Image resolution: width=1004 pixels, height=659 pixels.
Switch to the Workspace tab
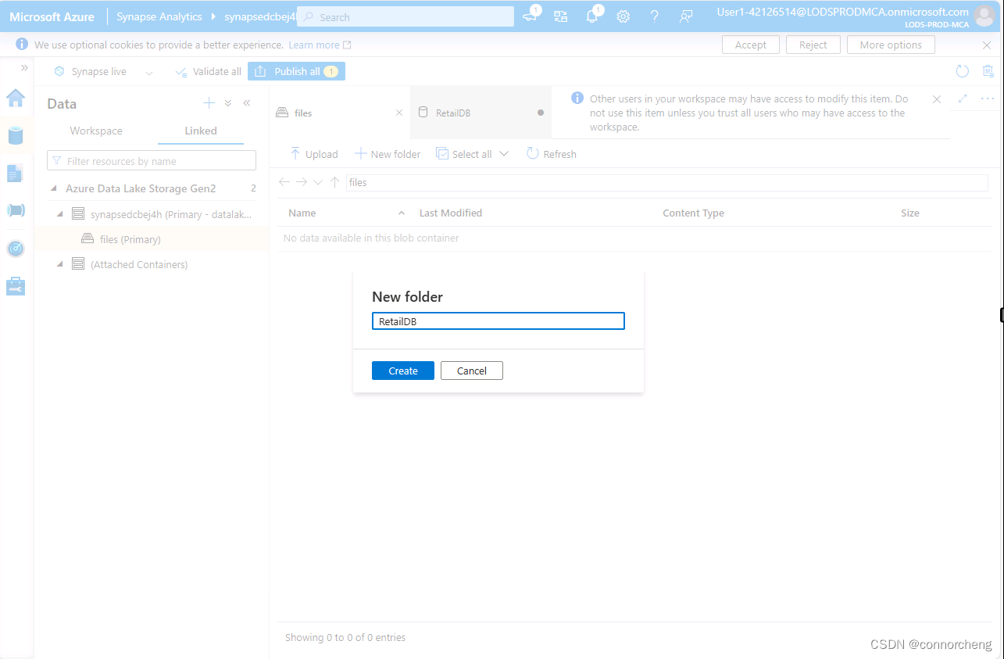[x=96, y=131]
